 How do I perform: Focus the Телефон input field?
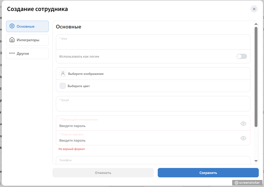pyautogui.click(x=153, y=160)
